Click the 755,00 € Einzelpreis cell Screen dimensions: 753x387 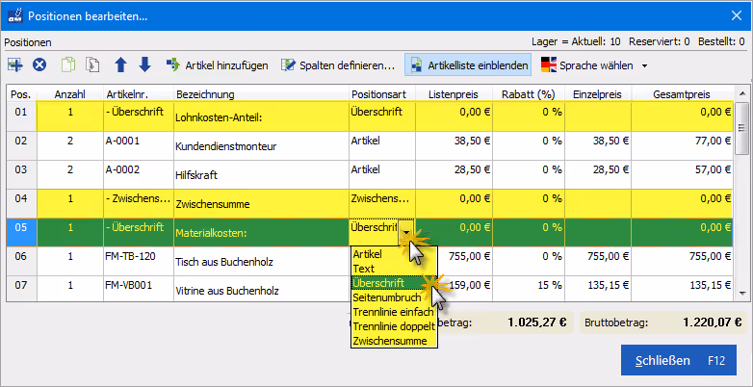[598, 261]
